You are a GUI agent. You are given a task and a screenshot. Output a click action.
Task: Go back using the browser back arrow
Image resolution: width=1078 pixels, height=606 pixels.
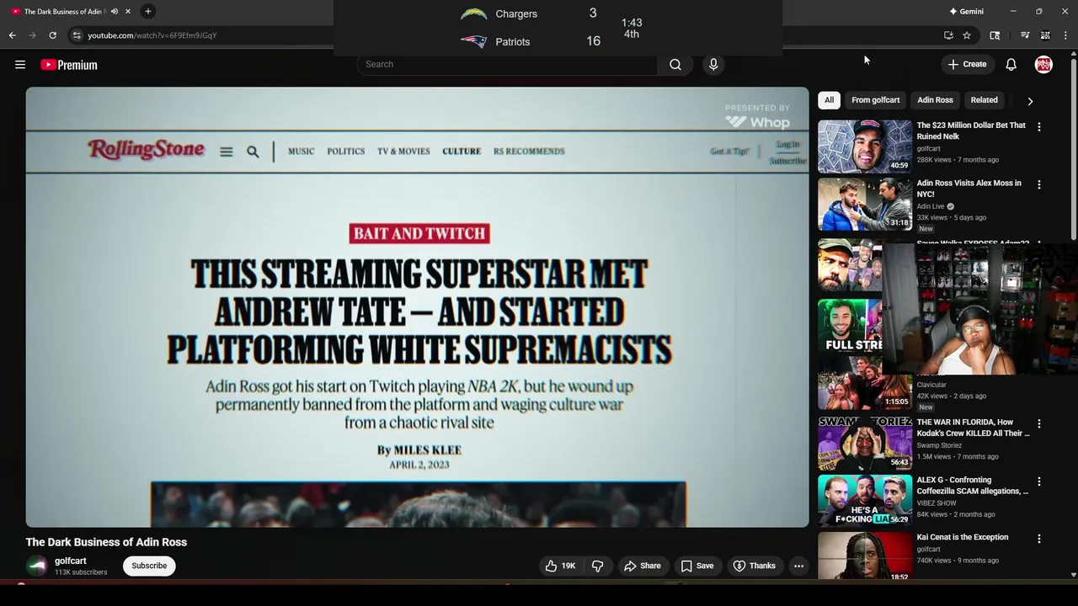12,35
